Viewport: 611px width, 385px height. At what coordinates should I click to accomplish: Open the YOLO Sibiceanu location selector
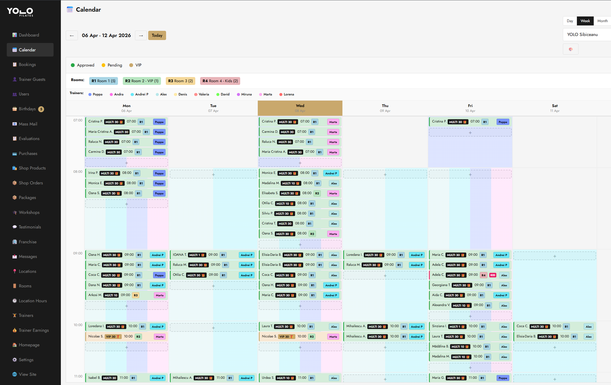(586, 35)
